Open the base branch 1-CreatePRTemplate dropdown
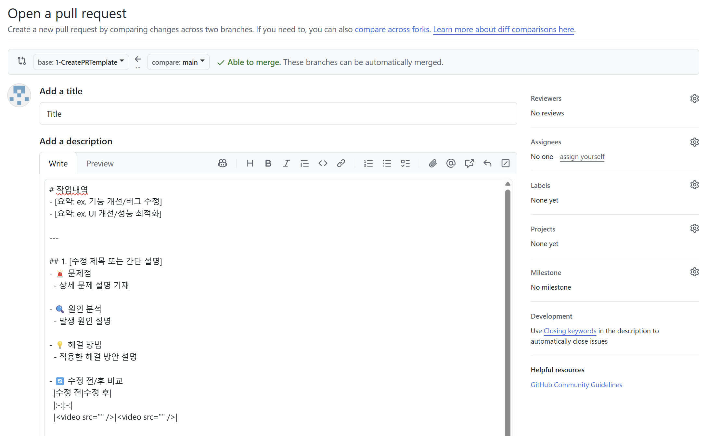 [81, 62]
